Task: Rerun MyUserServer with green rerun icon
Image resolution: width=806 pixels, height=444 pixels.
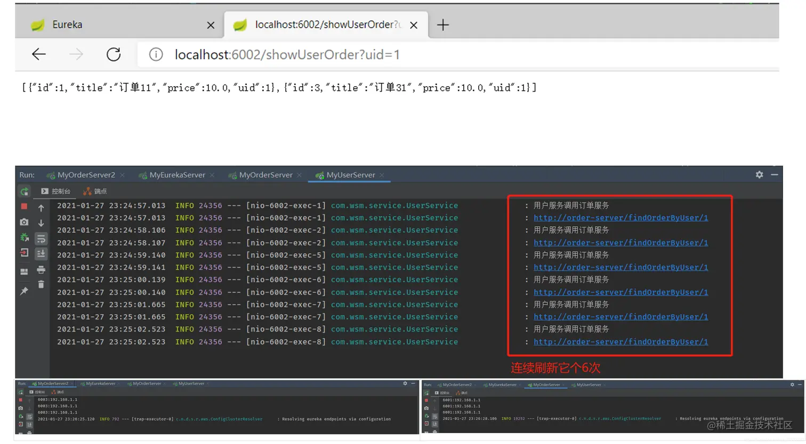Action: click(24, 191)
